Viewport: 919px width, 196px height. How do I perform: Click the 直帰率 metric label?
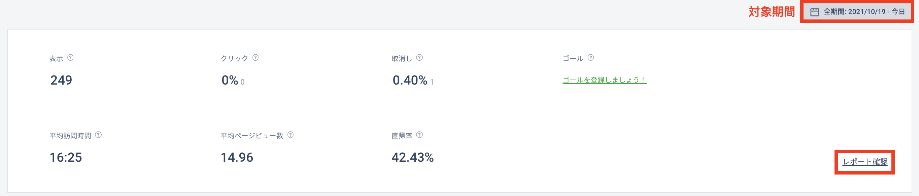402,136
